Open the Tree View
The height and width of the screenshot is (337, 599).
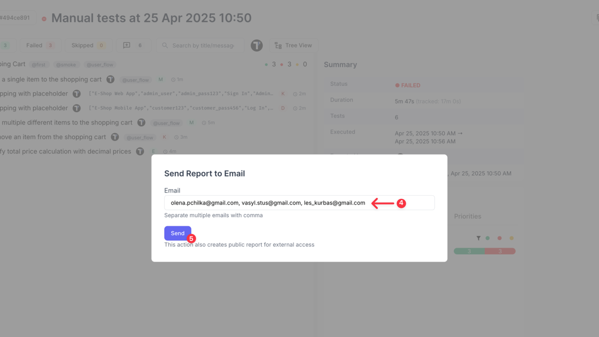[293, 45]
